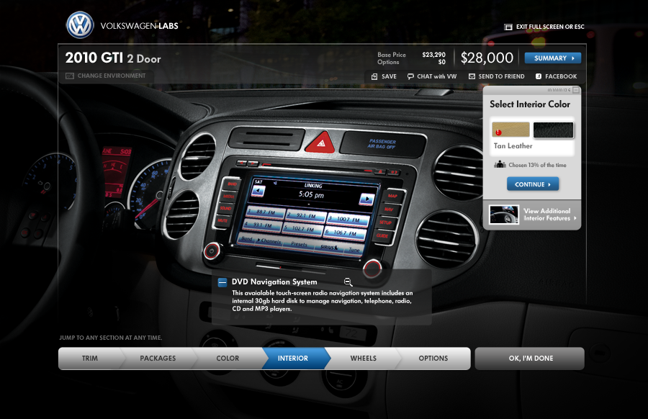Jump to the Color section
The image size is (648, 419).
[228, 359]
